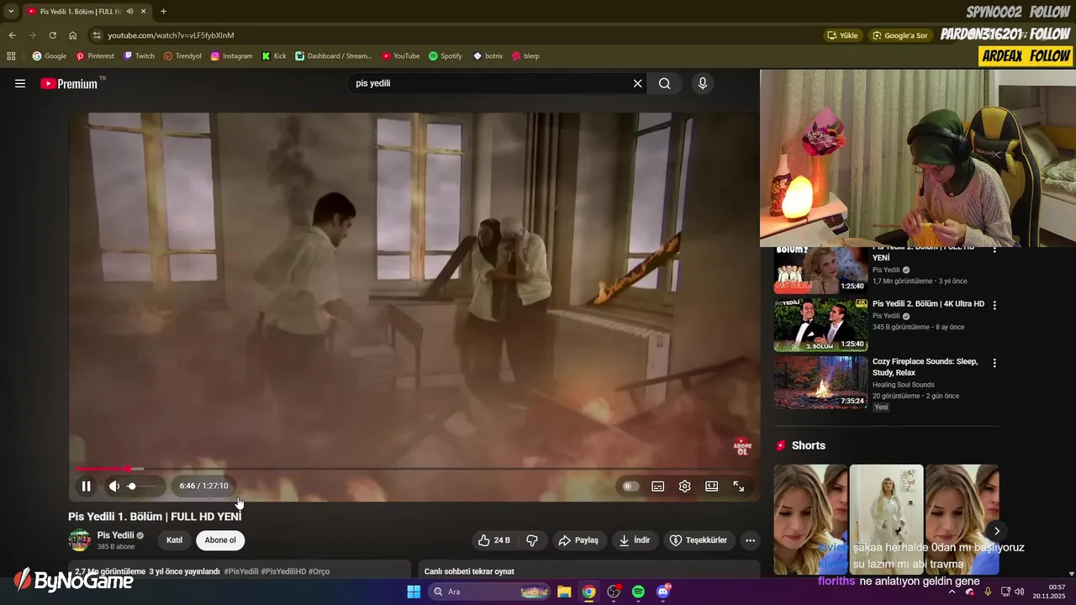Open the middle Shorts video in white outfit
1076x605 pixels.
point(886,519)
